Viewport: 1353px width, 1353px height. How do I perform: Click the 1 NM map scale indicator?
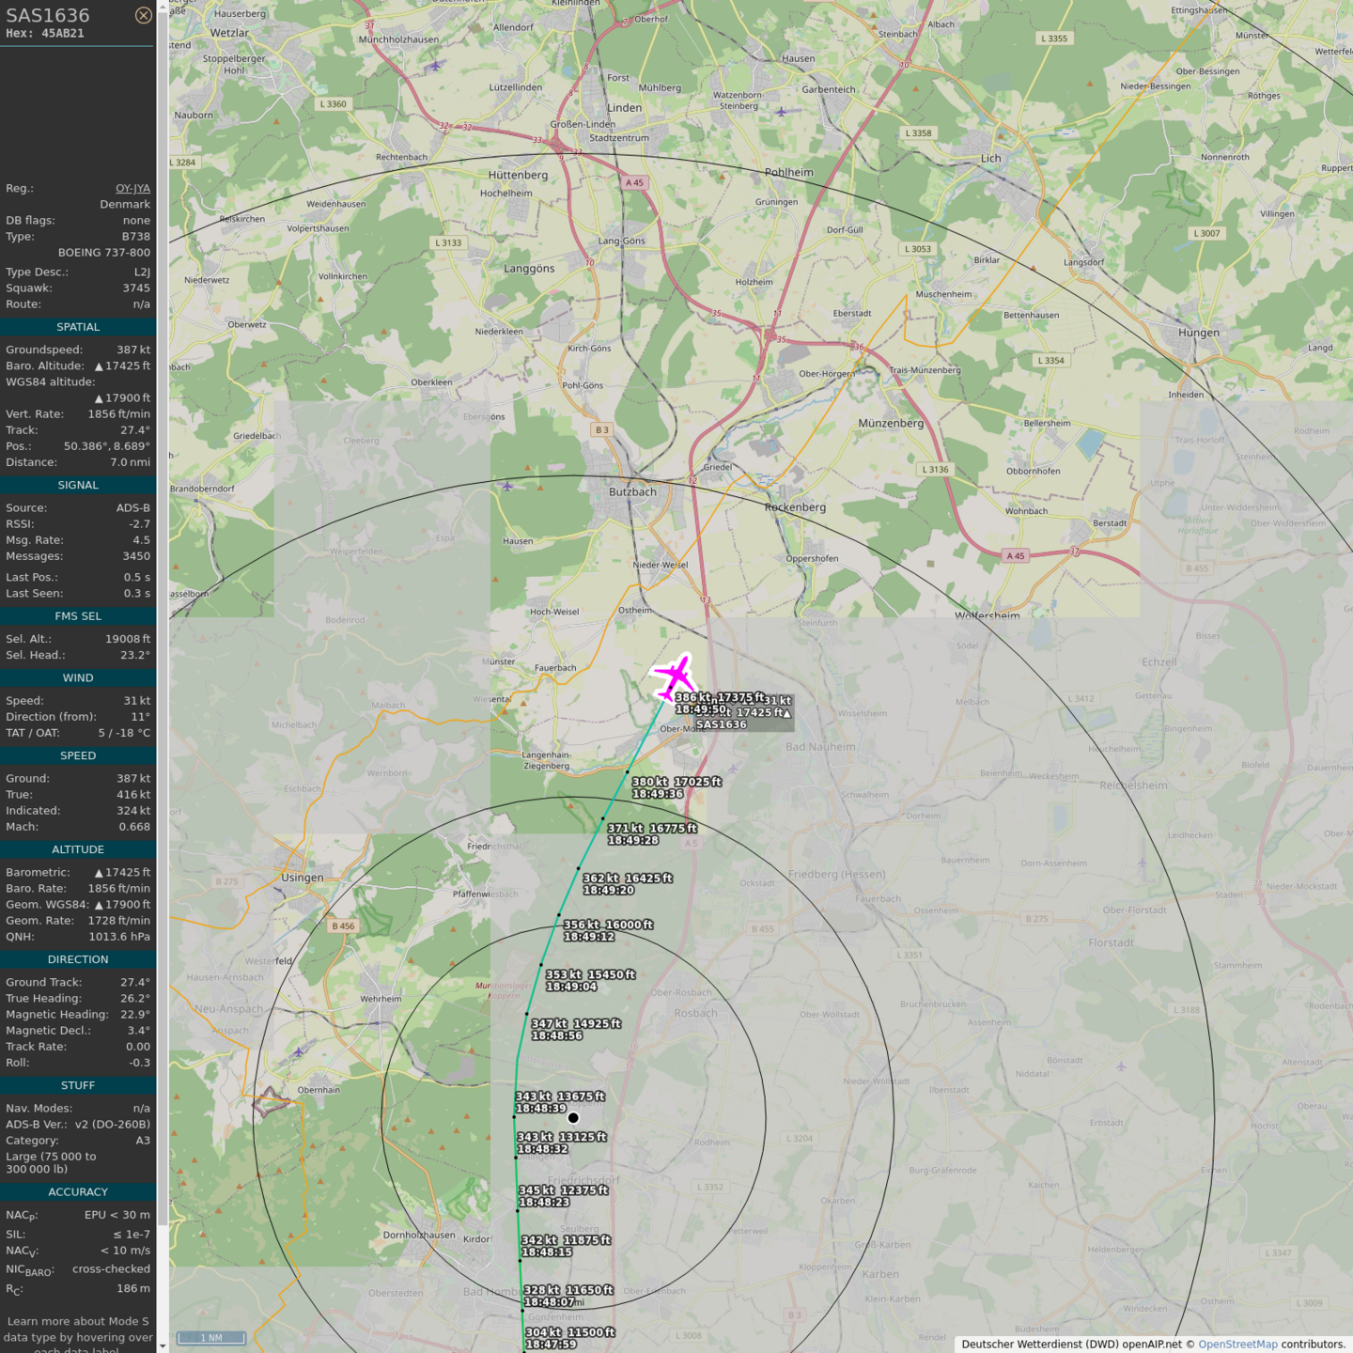click(x=211, y=1337)
